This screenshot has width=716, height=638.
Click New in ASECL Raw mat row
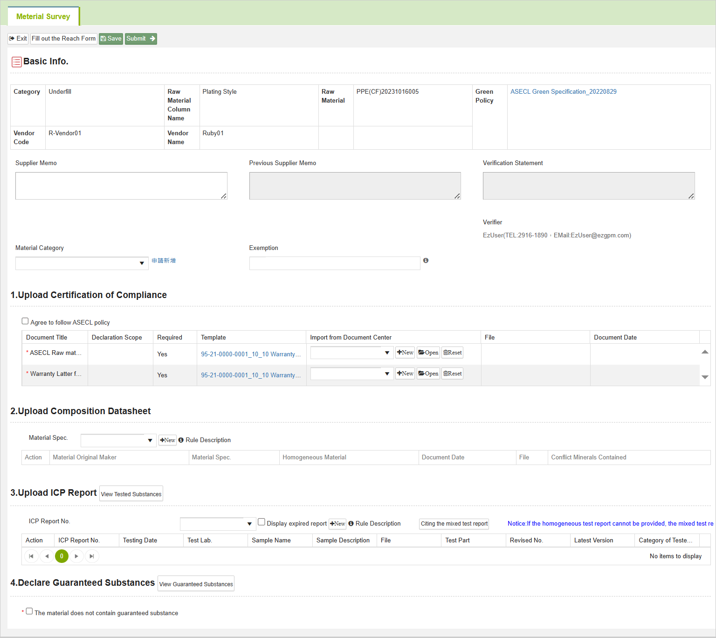click(x=405, y=353)
